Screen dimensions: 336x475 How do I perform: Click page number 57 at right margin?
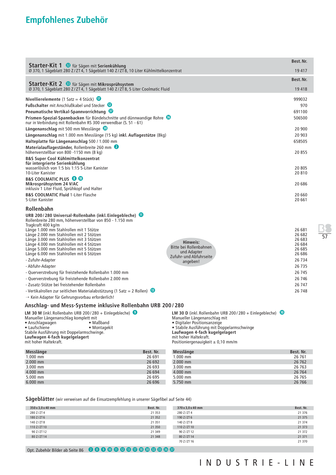tap(325, 237)
